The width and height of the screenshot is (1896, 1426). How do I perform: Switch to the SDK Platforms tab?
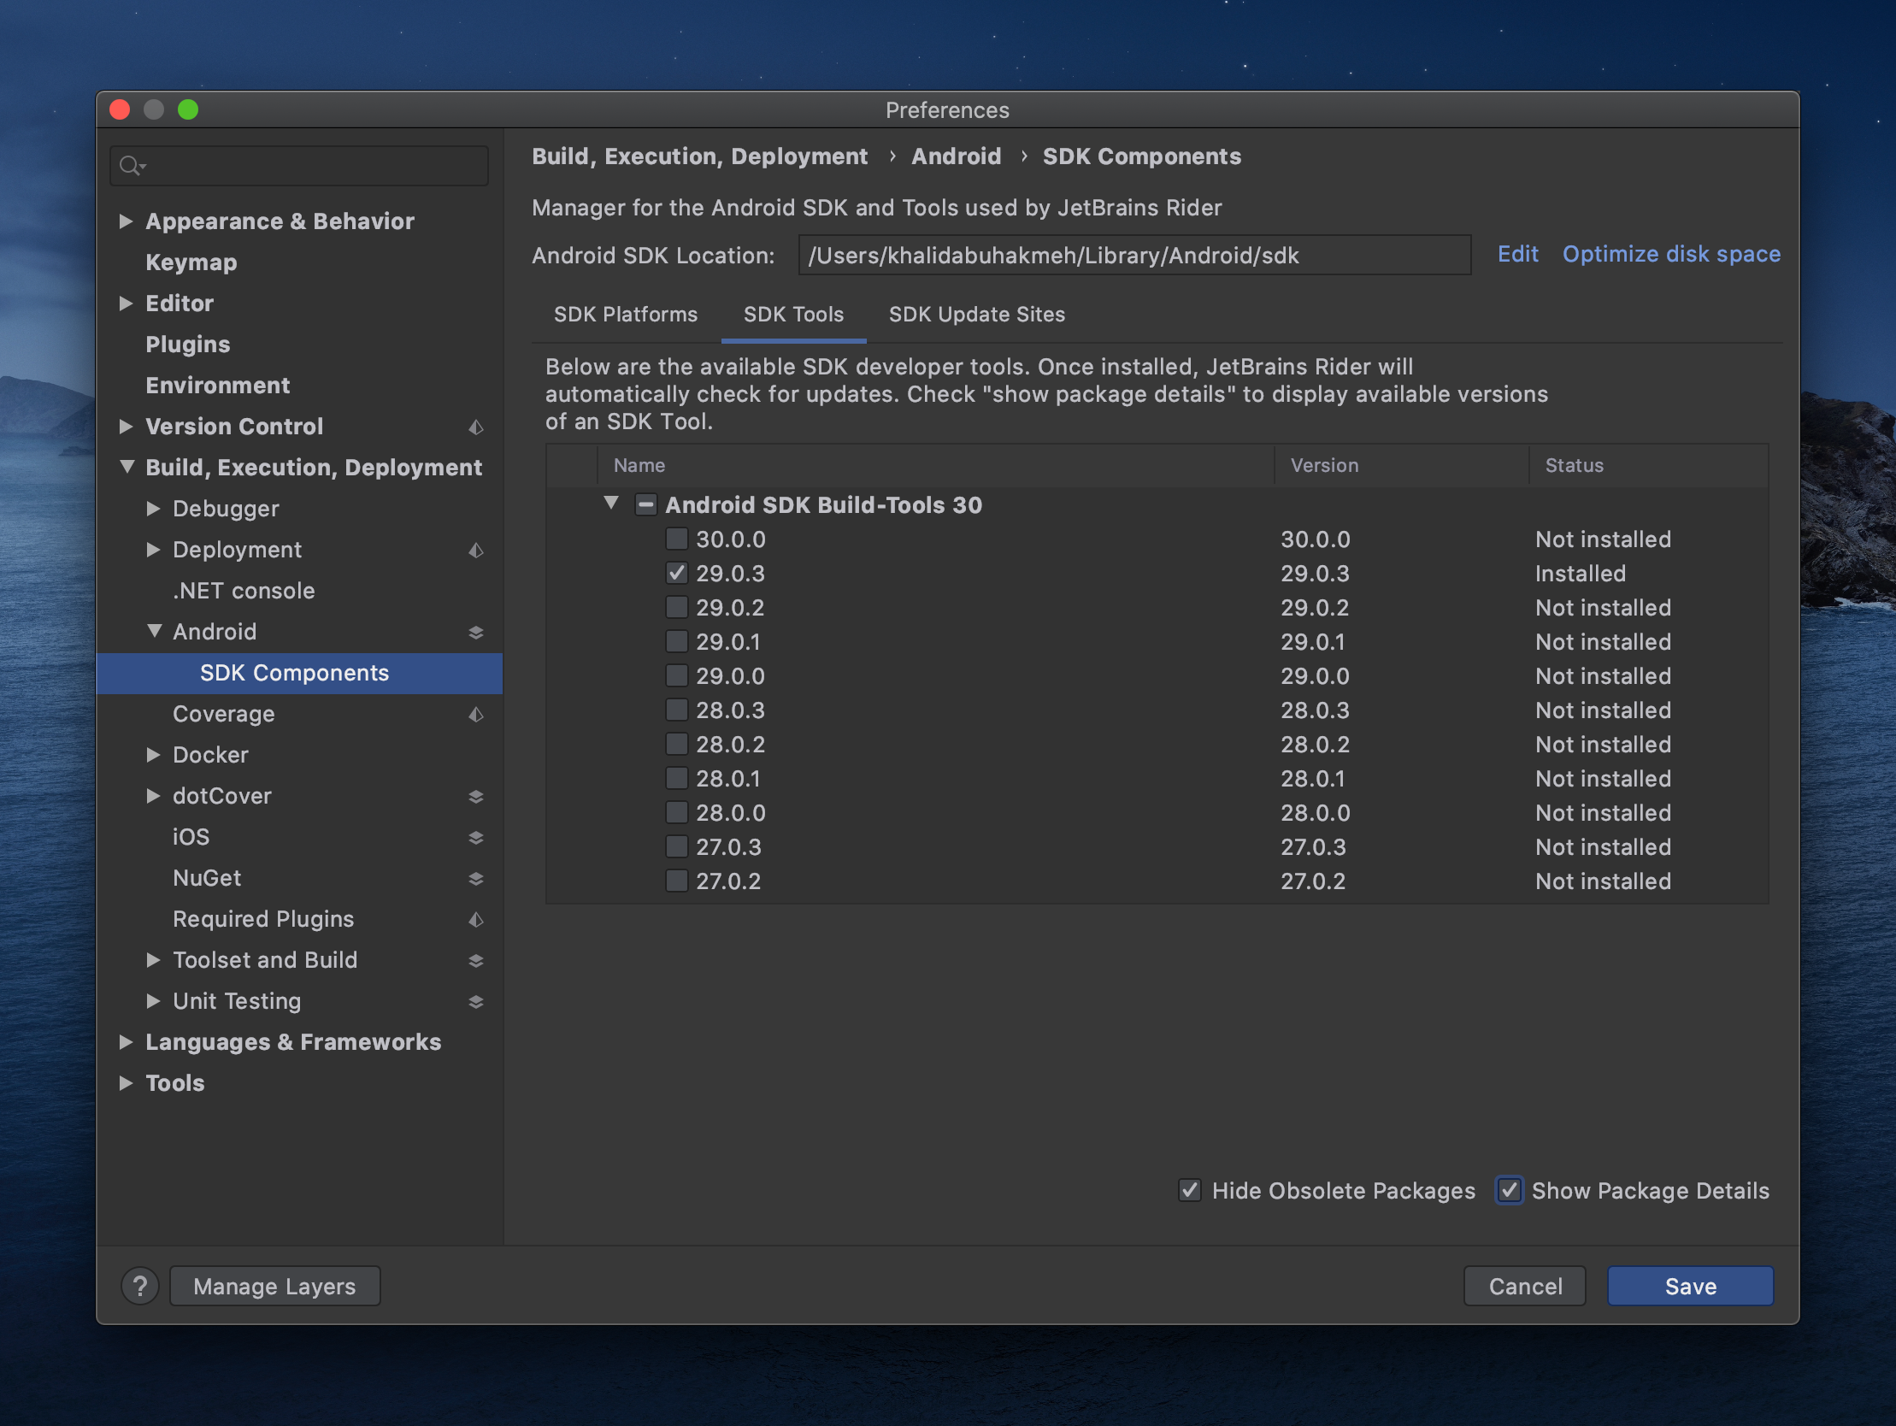pyautogui.click(x=626, y=315)
